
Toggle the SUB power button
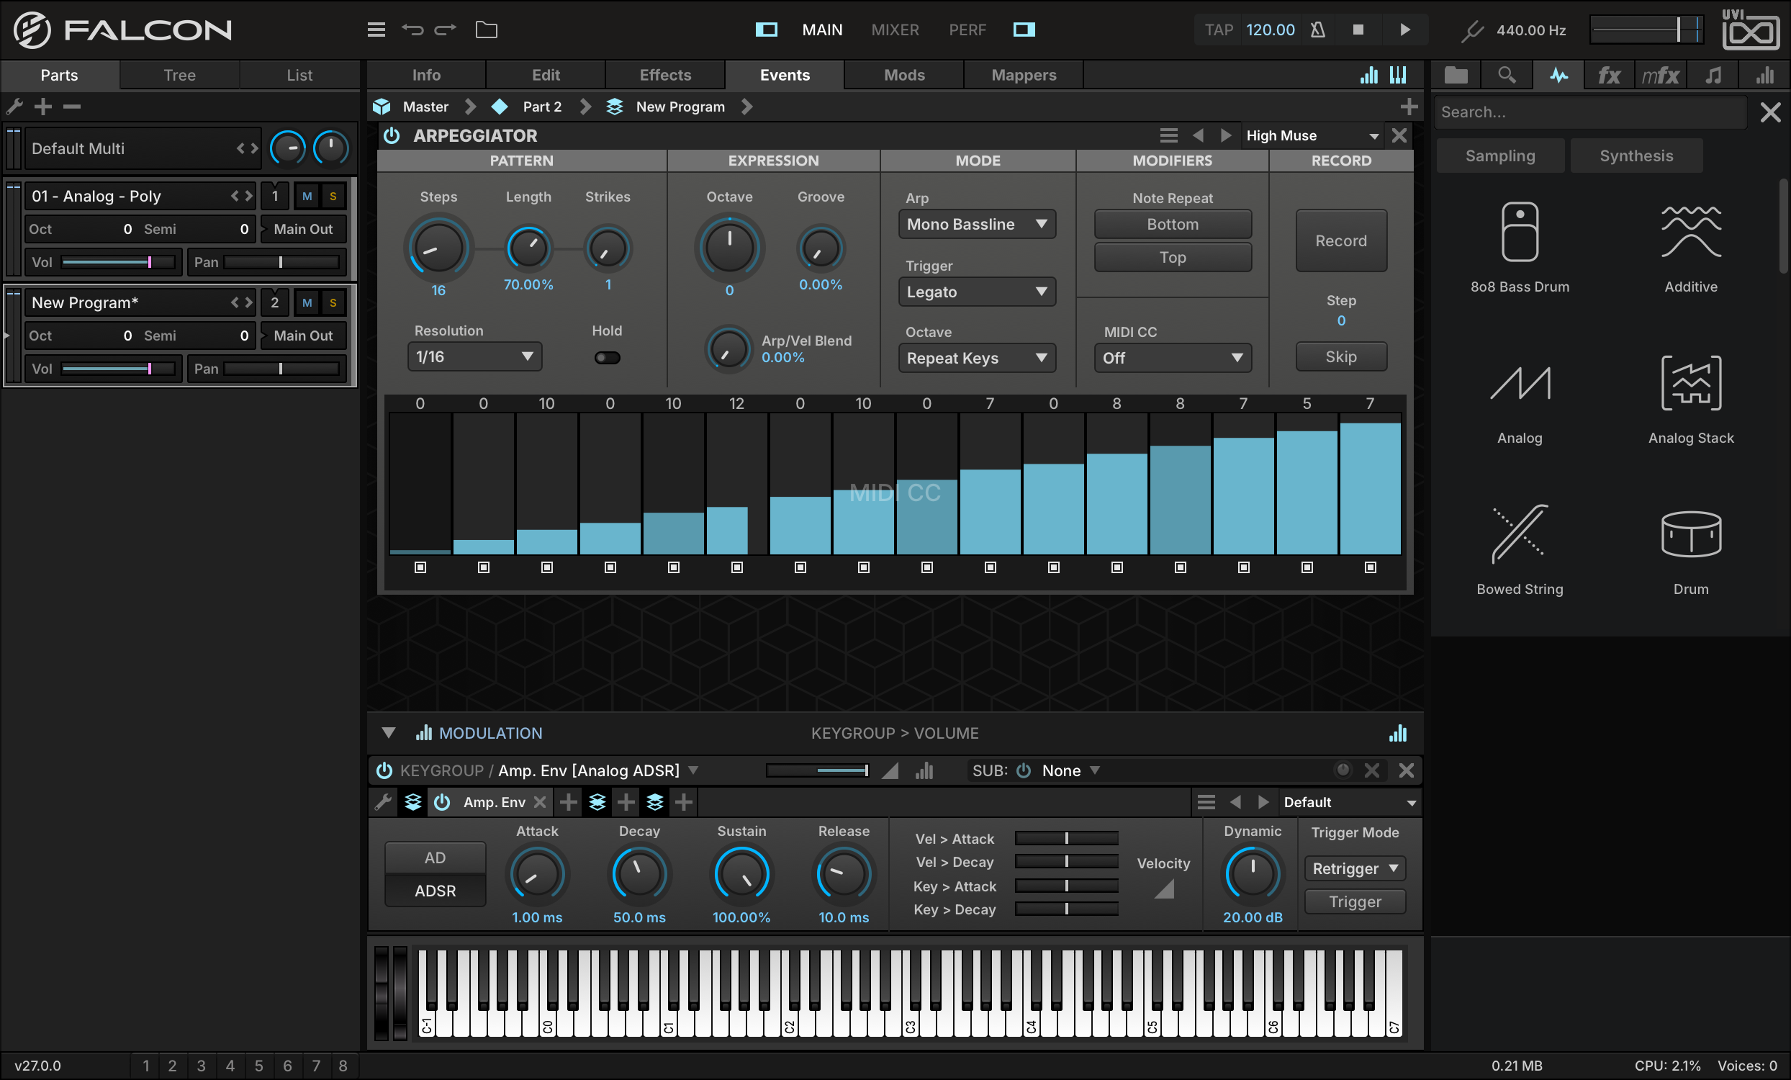pyautogui.click(x=1024, y=770)
